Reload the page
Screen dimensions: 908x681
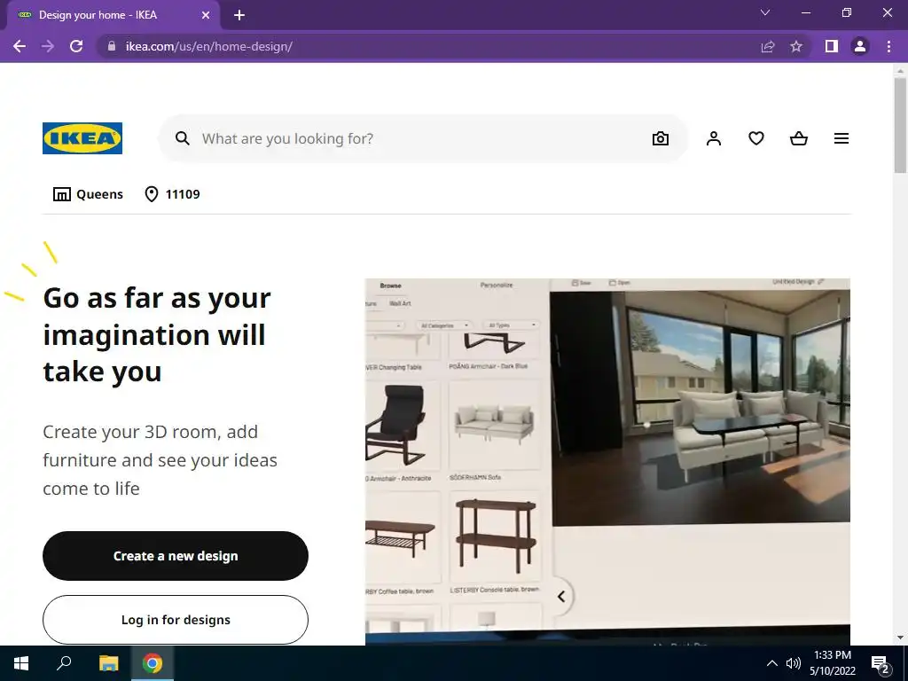76,46
